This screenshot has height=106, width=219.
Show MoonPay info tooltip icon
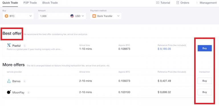[x=28, y=92]
